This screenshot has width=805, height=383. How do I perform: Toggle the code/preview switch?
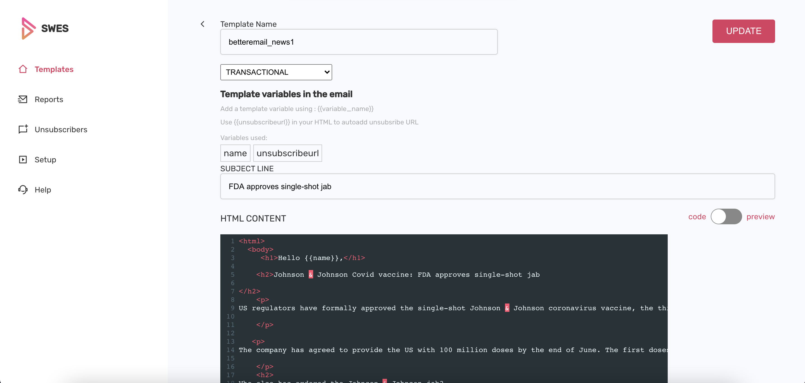[726, 216]
